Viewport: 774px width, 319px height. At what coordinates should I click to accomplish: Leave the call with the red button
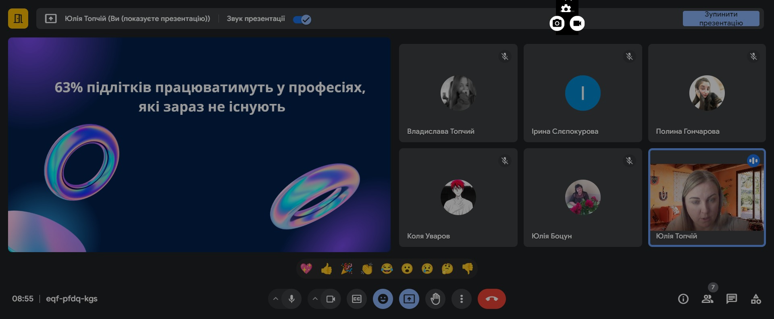click(x=491, y=299)
